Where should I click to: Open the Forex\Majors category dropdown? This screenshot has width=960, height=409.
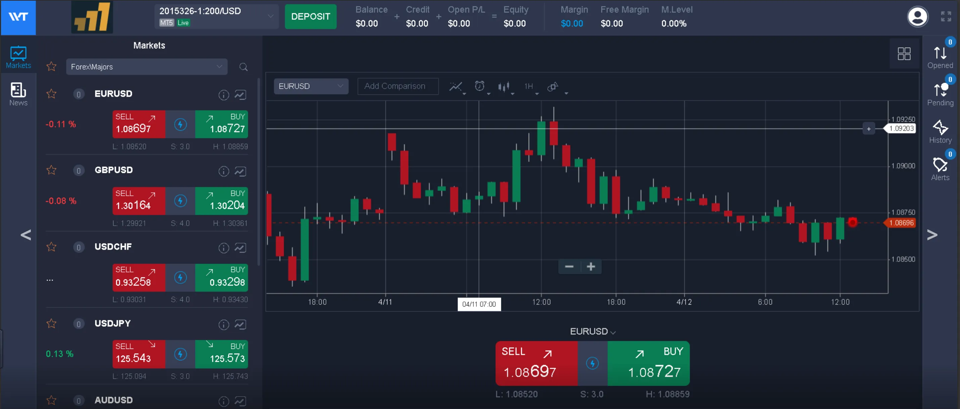tap(146, 67)
